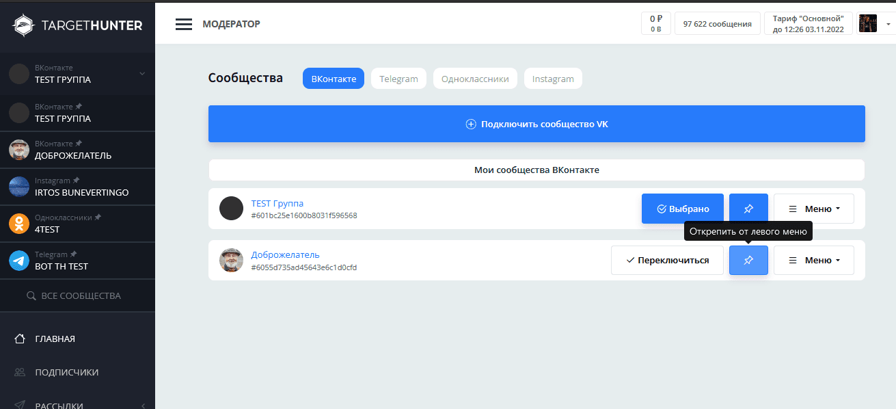Click Подключить сообщество VK button
The height and width of the screenshot is (409, 896).
click(x=537, y=124)
